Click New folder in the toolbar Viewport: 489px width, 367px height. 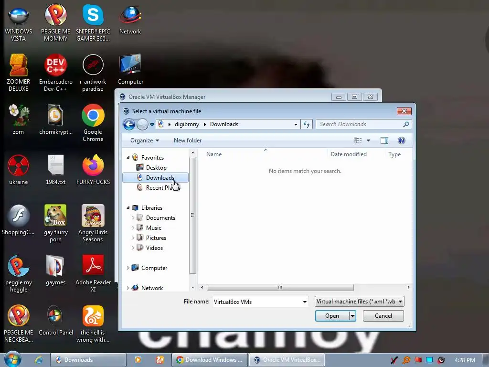(188, 141)
